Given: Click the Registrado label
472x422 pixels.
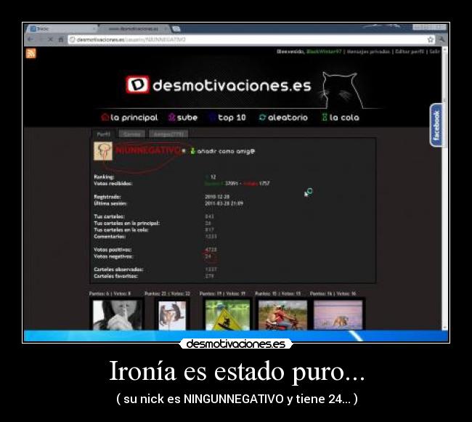Looking at the screenshot, I should coord(107,197).
